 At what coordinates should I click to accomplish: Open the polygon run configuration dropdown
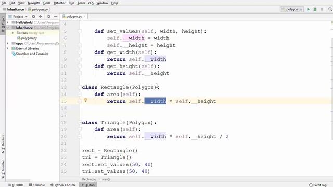(292, 9)
